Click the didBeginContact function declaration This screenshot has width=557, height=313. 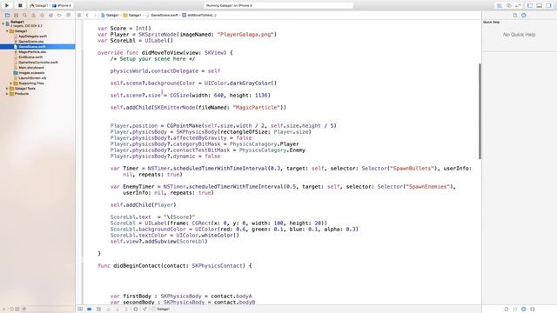(174, 265)
